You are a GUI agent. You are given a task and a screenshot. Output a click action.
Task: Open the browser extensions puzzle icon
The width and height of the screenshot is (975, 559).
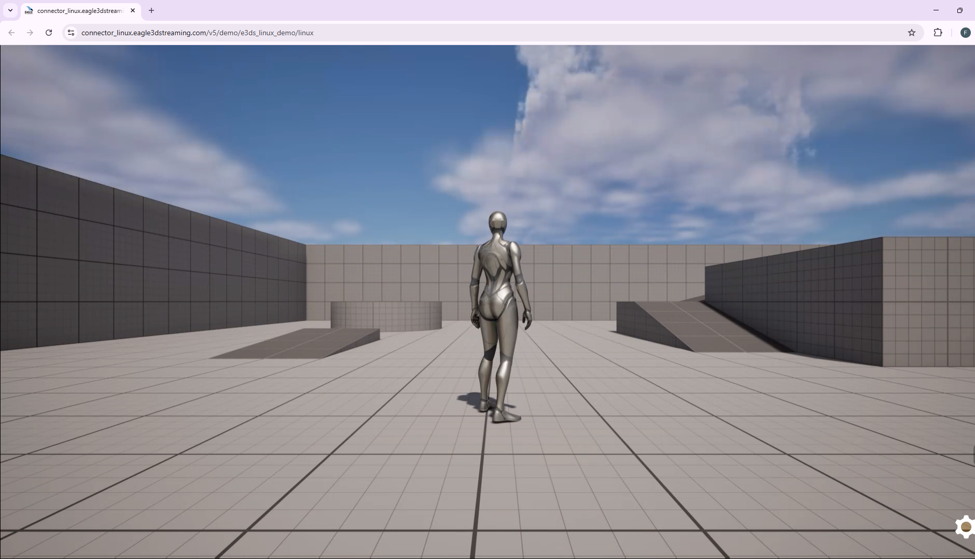point(938,32)
